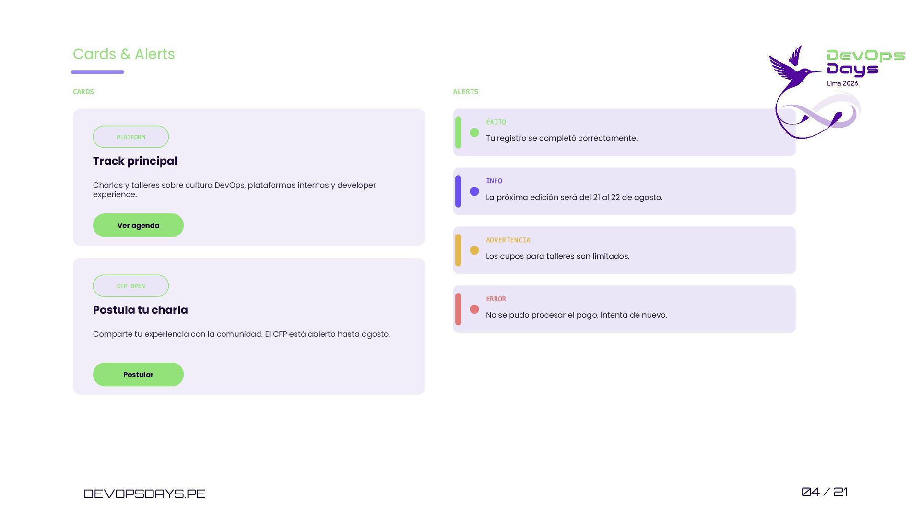This screenshot has width=921, height=518.
Task: Select the PLATFORM tag pill
Action: [131, 137]
